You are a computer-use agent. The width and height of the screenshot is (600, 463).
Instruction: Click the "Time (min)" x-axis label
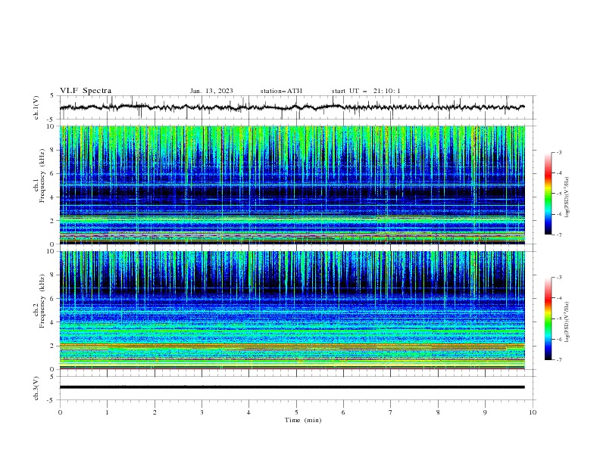click(303, 420)
